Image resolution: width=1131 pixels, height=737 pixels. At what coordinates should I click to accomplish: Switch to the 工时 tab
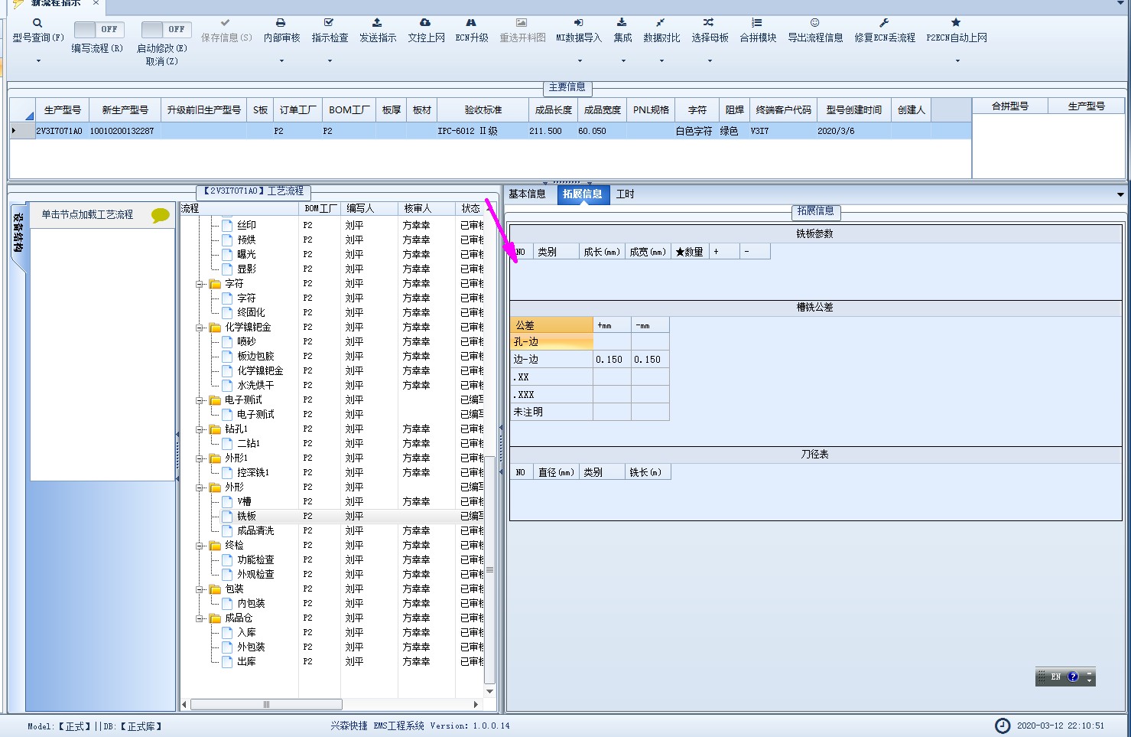(626, 194)
